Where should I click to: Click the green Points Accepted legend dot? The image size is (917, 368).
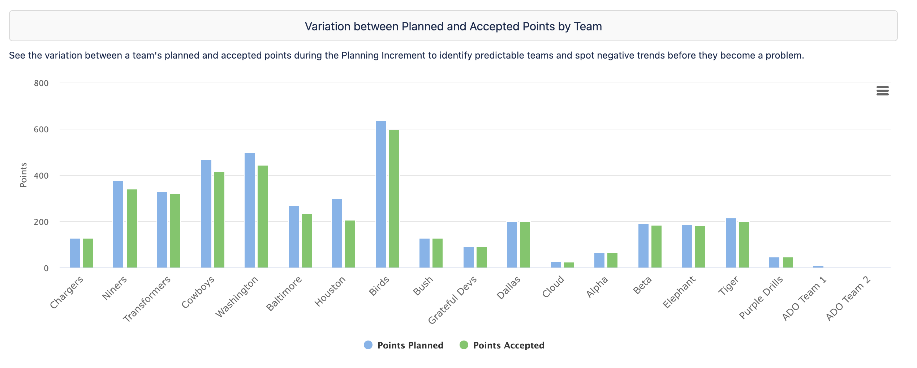464,345
